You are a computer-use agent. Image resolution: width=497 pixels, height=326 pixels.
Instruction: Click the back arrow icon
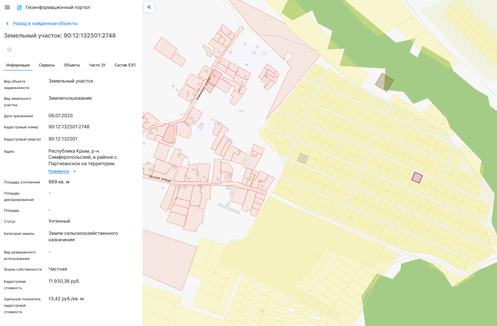pos(7,24)
